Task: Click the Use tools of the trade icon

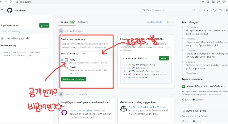Action: [x=61, y=94]
